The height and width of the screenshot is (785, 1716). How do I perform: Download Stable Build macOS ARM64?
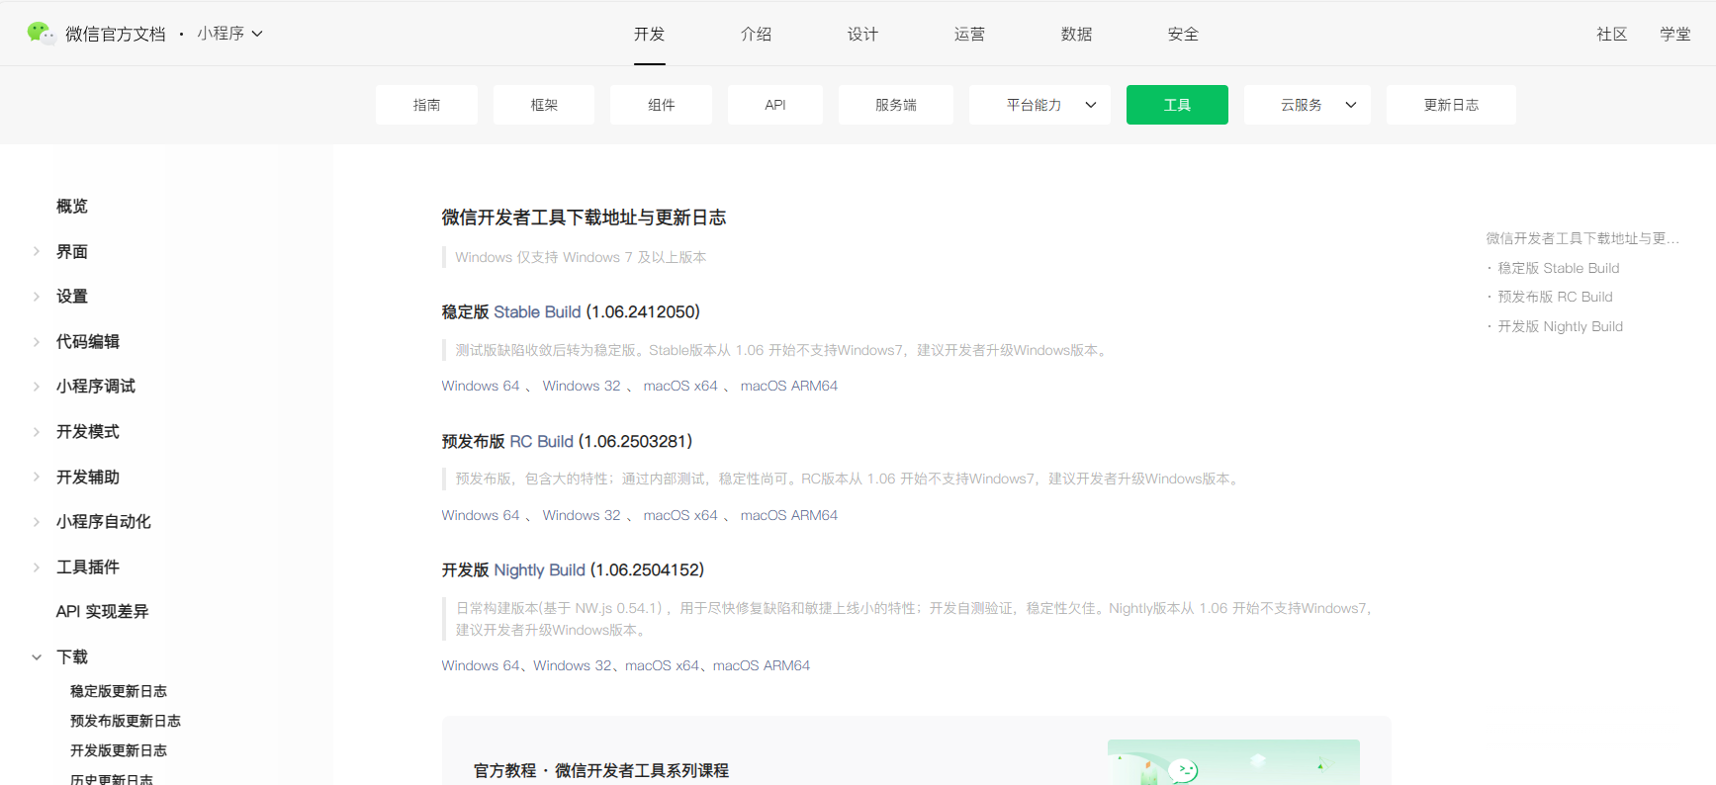[x=789, y=386]
